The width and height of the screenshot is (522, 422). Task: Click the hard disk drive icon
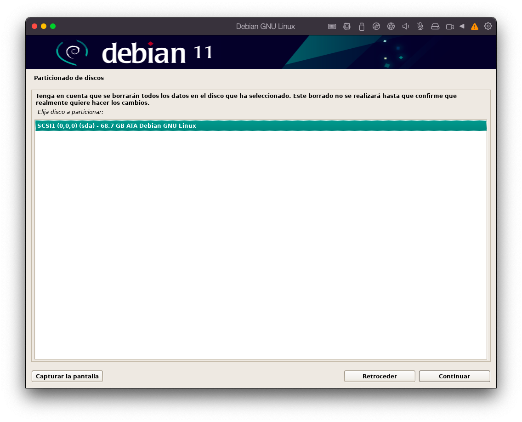[x=435, y=27]
